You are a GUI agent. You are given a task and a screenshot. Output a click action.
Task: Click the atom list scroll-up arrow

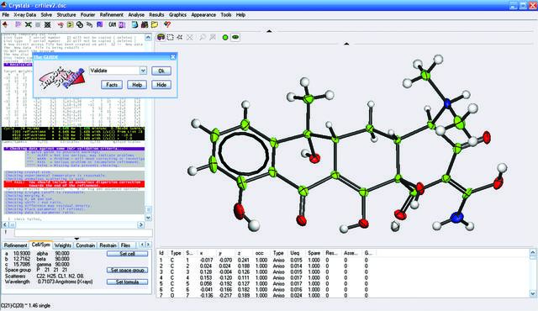tap(532, 253)
